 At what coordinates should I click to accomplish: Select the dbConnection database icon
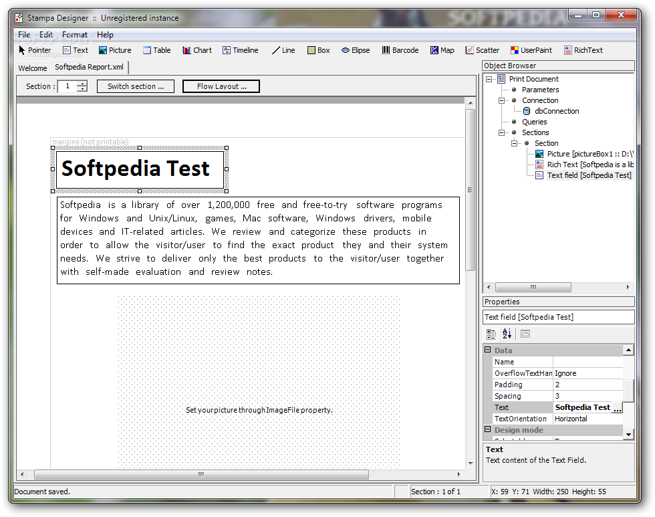[x=527, y=111]
